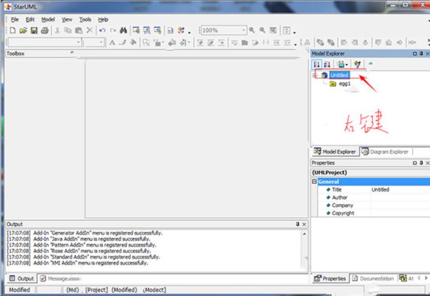Image resolution: width=430 pixels, height=296 pixels.
Task: Select the Documentation tab
Action: pyautogui.click(x=373, y=279)
